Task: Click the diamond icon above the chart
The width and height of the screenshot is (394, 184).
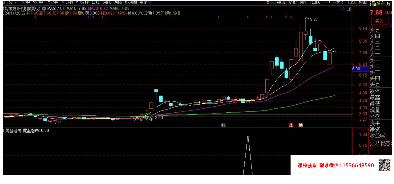Action: tap(343, 9)
